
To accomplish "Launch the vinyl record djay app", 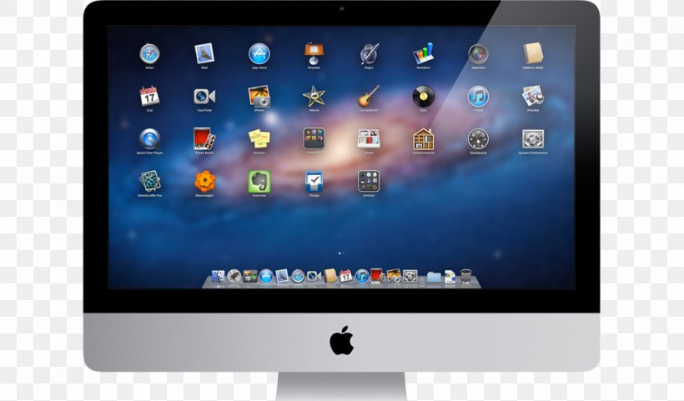I will click(x=424, y=97).
